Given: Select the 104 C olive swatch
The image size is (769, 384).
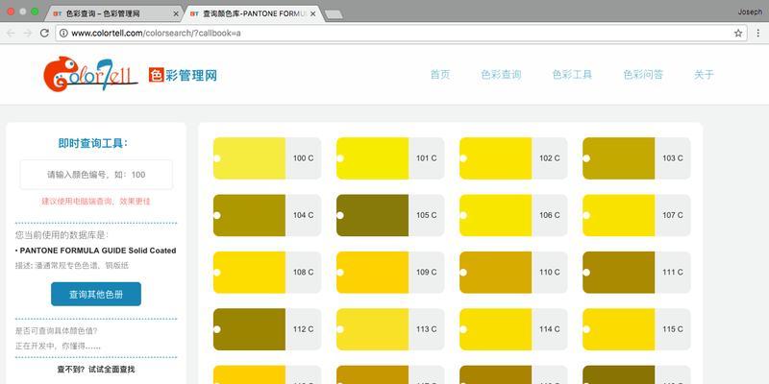Looking at the screenshot, I should click(267, 215).
